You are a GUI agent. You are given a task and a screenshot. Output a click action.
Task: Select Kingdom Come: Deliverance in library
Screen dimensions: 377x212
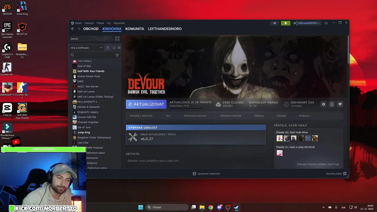click(94, 138)
